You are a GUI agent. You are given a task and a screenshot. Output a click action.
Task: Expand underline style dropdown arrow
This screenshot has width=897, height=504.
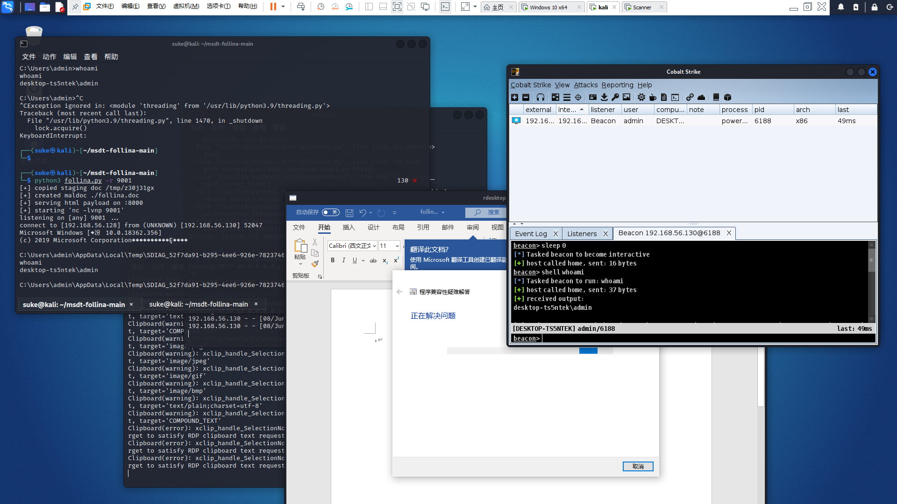click(363, 260)
